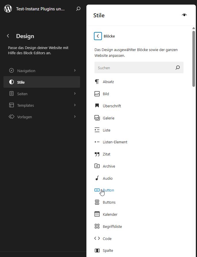
Task: Go back using the arrow beside Design
Action: 8,36
